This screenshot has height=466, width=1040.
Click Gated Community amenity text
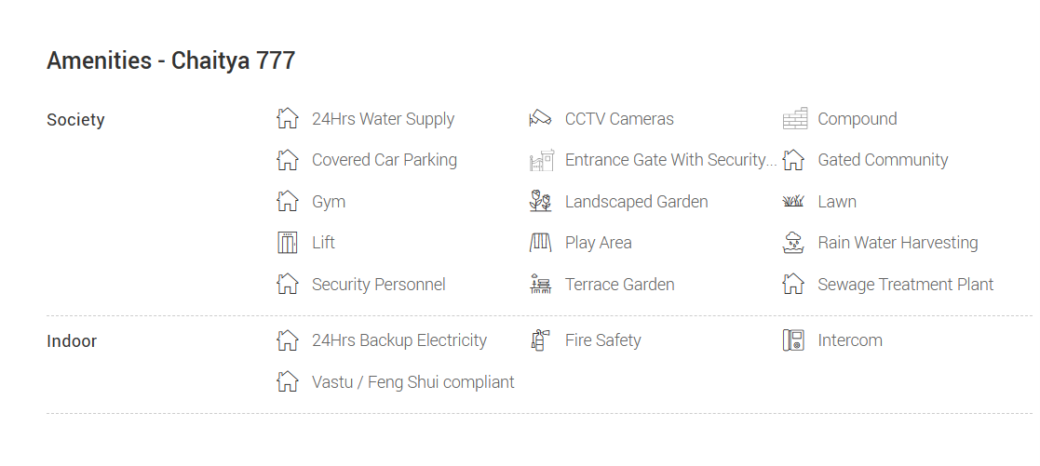click(x=883, y=160)
